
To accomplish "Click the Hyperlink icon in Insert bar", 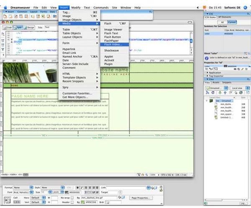I will [5, 16].
